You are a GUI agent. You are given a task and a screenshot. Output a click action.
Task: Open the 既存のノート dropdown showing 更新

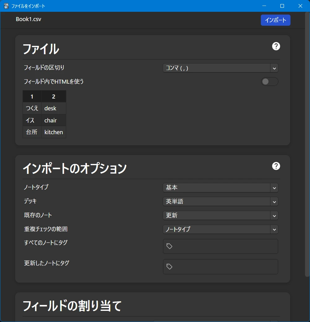tap(220, 215)
